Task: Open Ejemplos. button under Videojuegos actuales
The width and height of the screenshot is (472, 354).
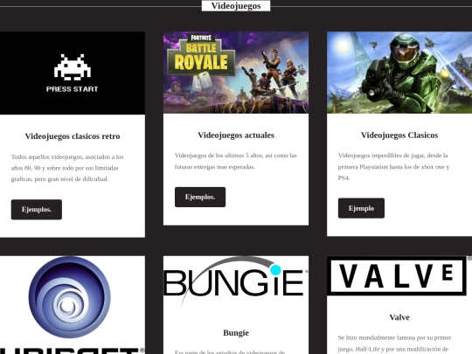Action: (x=200, y=198)
